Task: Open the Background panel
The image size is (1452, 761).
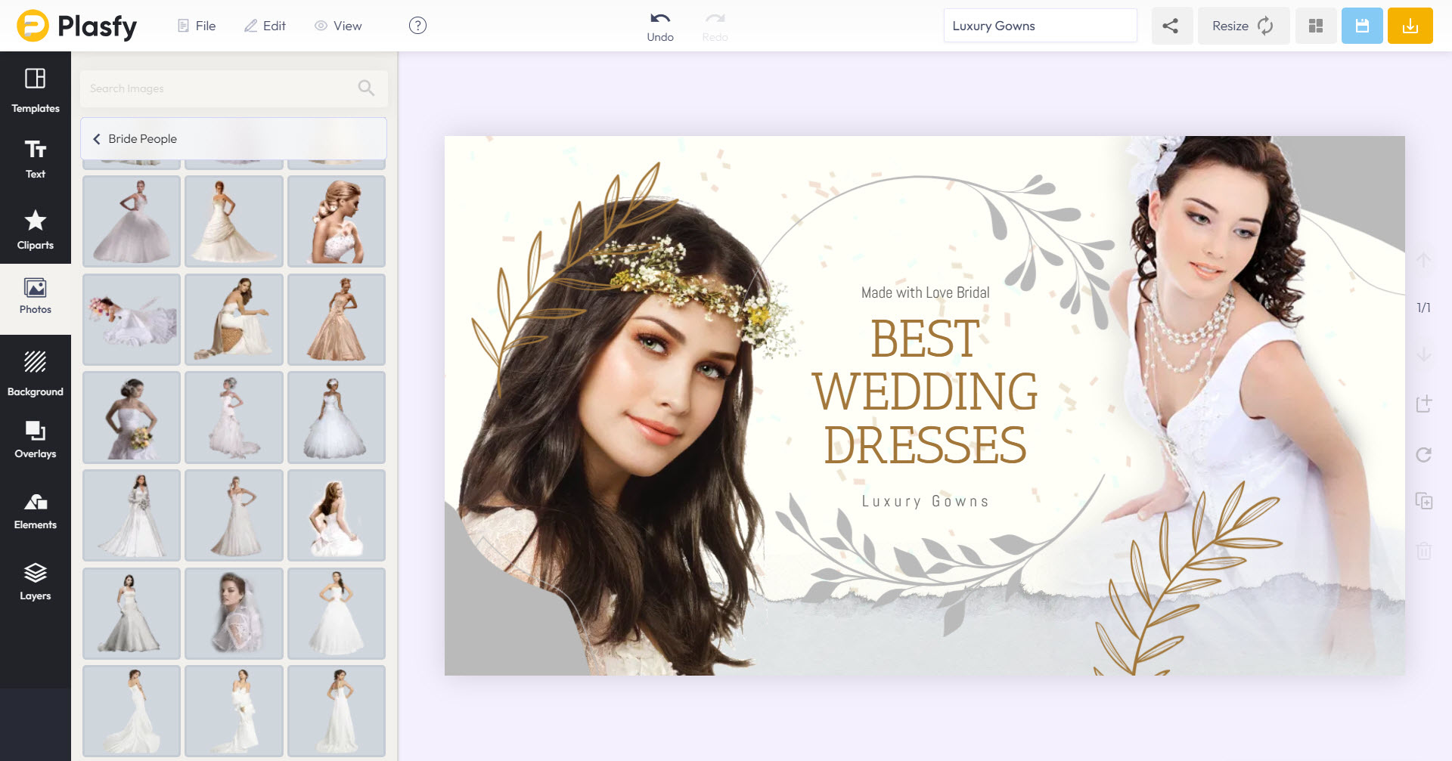Action: 36,373
